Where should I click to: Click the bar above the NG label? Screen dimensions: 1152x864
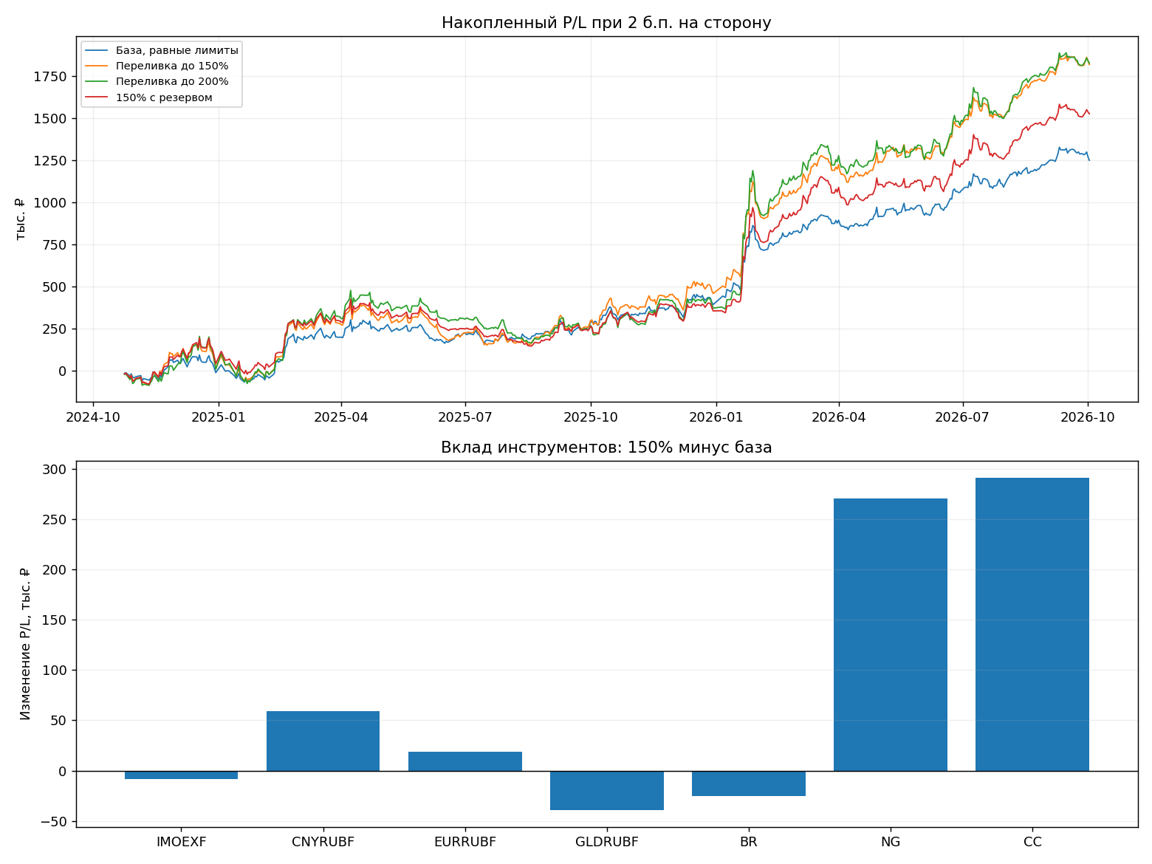coord(891,635)
